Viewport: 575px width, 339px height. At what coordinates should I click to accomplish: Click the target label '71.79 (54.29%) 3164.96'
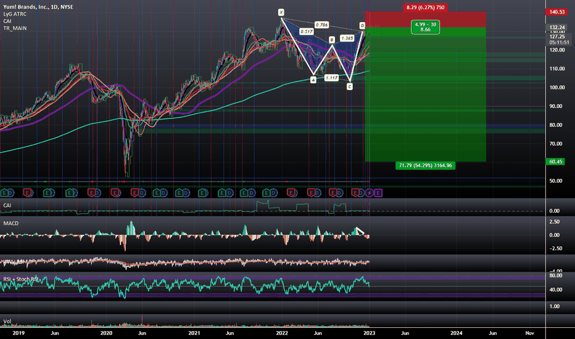pyautogui.click(x=425, y=166)
